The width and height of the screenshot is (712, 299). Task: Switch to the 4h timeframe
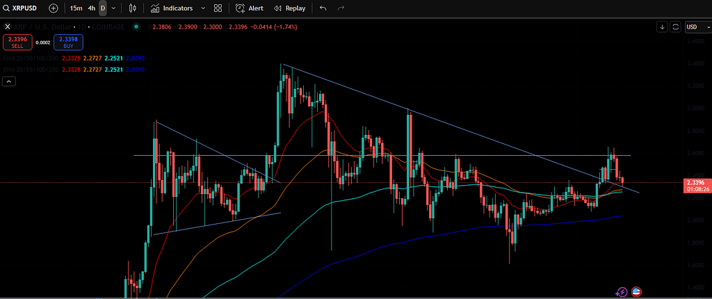point(92,8)
